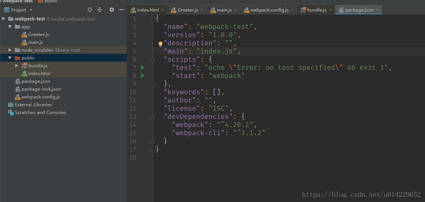Click the public breadcrumb in navigation bar
Image resolution: width=425 pixels, height=202 pixels.
click(x=48, y=1)
